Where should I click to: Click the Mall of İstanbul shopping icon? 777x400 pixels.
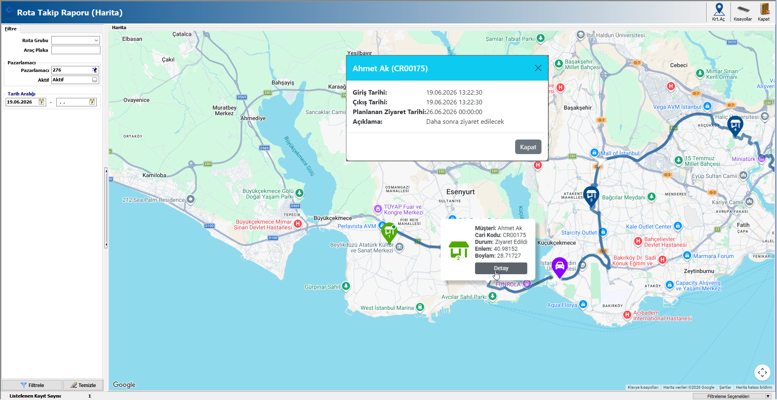594,152
